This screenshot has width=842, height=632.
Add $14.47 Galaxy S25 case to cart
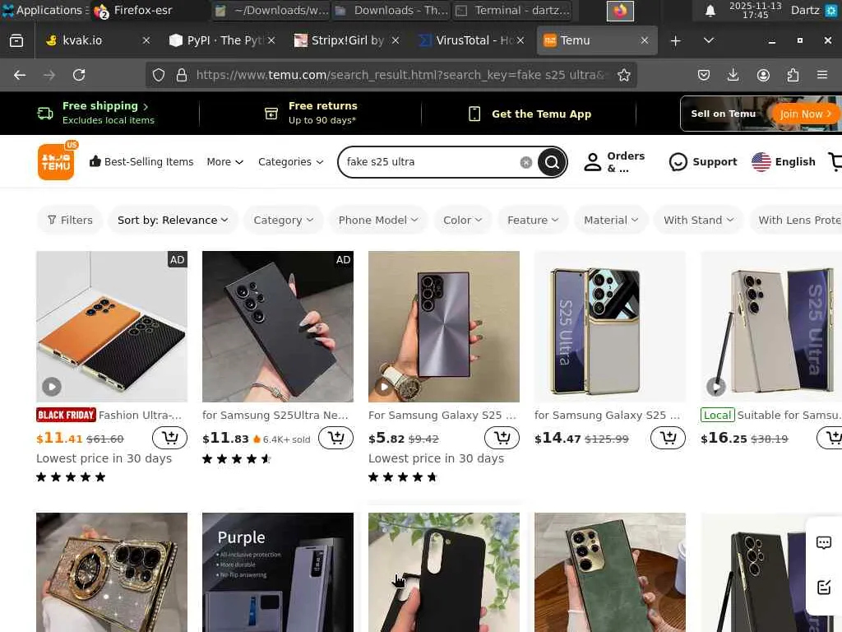click(x=668, y=438)
